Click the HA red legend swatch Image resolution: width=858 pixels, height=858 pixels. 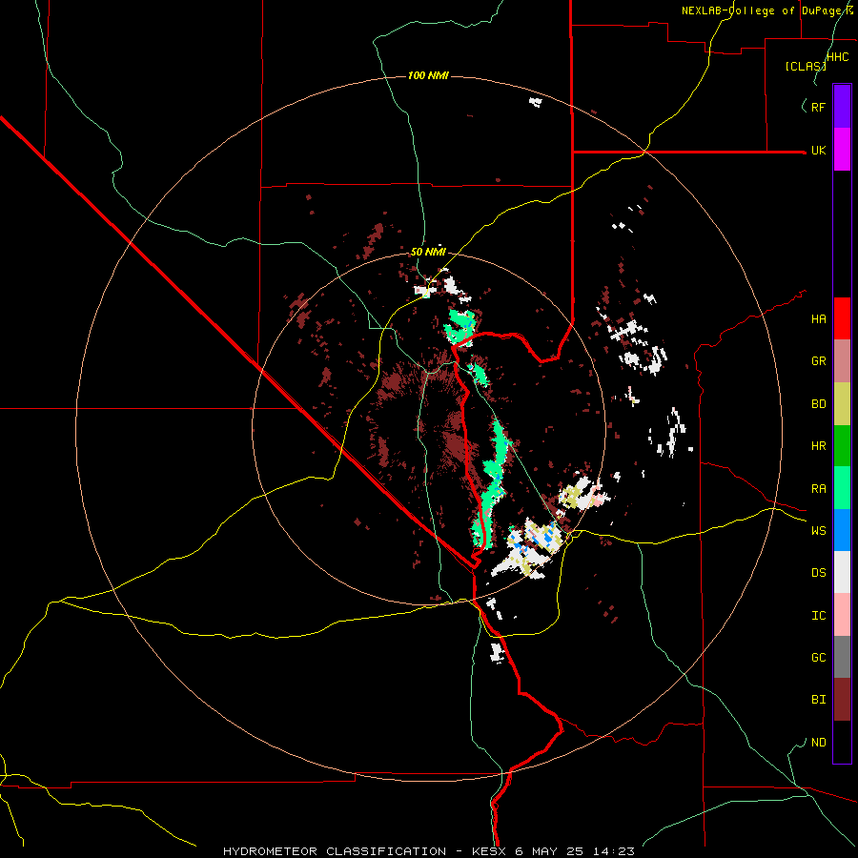842,318
